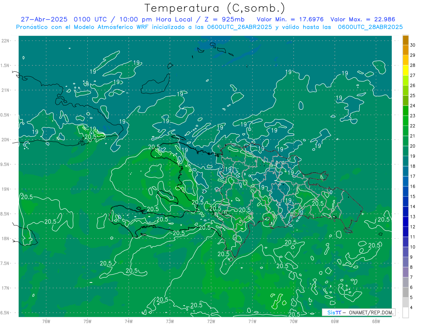
Task: Click the "18N" latitude label
Action: (5, 238)
